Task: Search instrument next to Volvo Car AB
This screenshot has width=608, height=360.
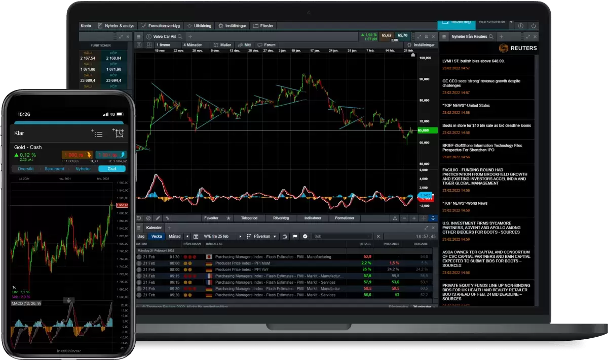Action: pyautogui.click(x=180, y=36)
